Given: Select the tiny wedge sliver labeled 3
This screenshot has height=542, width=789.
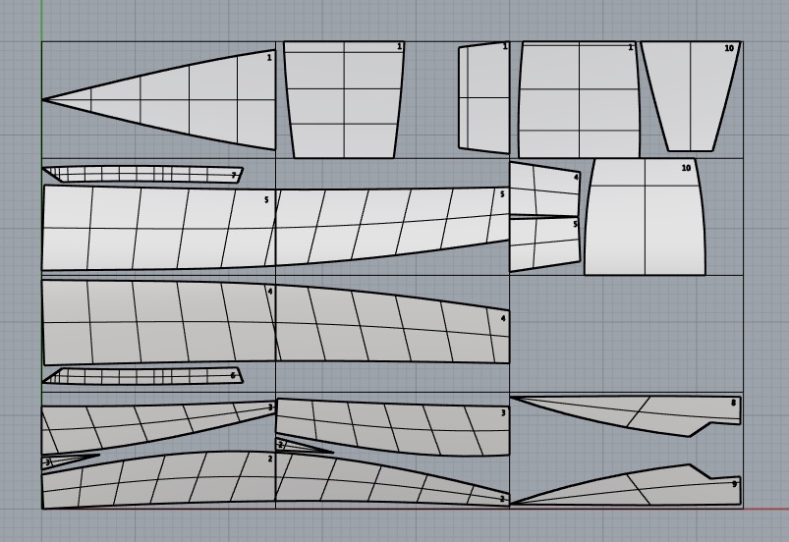Looking at the screenshot, I should [64, 460].
